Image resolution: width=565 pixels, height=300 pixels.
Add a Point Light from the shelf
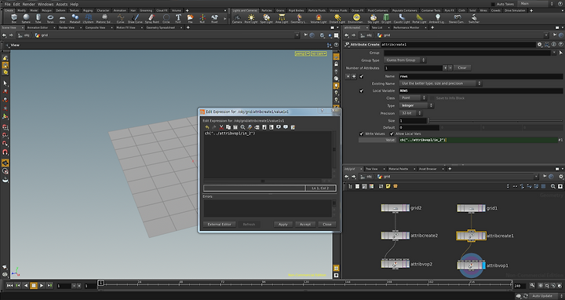[x=251, y=19]
